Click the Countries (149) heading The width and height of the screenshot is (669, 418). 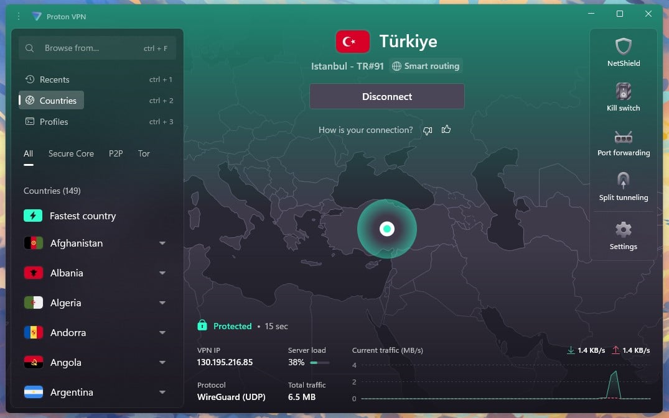tap(52, 191)
